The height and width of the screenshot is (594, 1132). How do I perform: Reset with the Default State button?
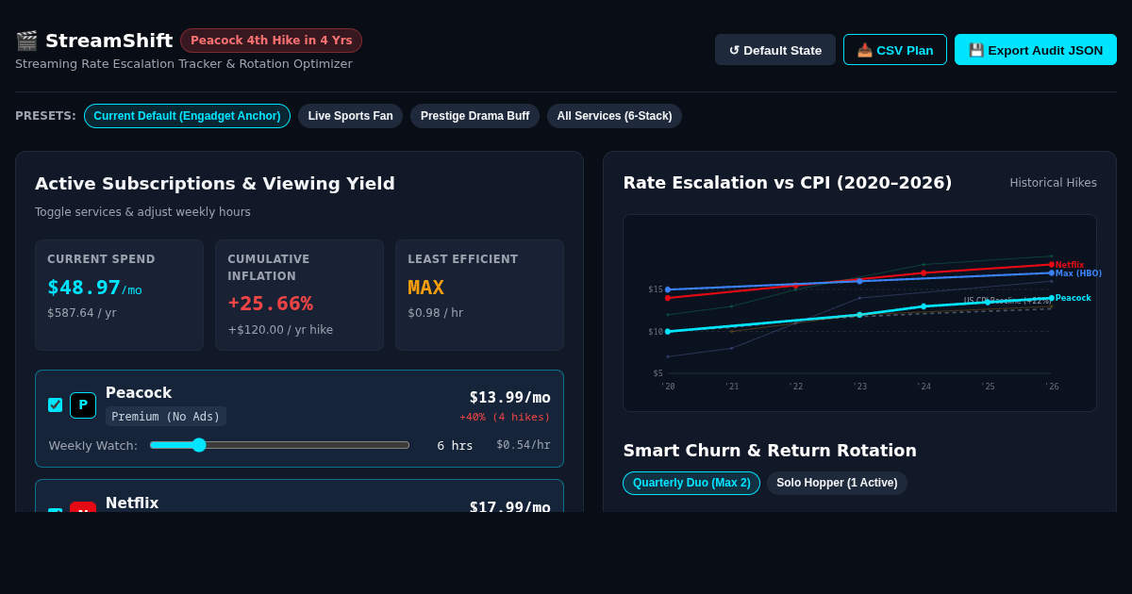coord(775,50)
